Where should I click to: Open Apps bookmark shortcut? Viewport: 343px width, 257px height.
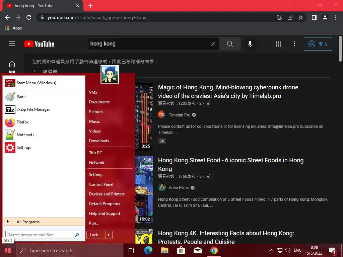13,28
